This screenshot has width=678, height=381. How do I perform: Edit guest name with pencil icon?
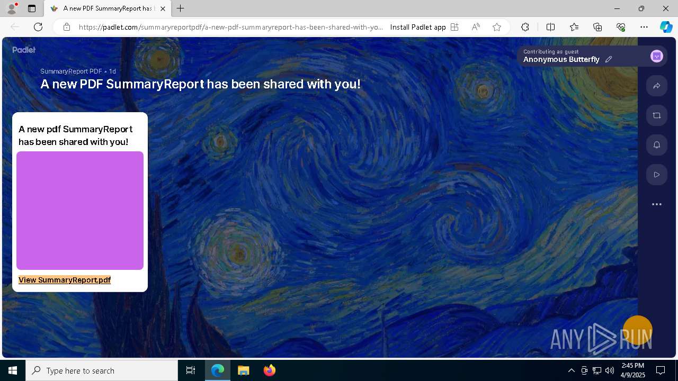click(609, 59)
